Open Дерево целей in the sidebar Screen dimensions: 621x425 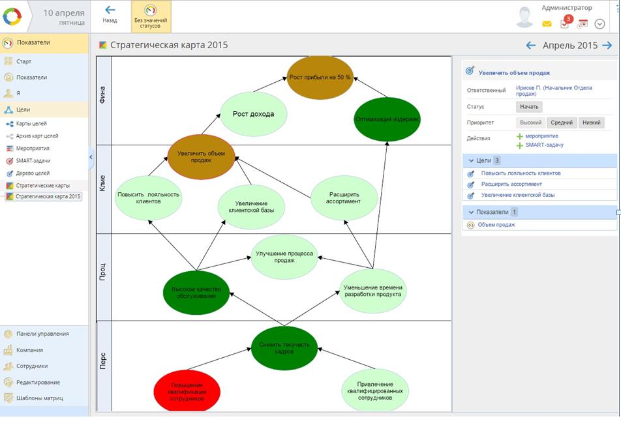[x=33, y=173]
